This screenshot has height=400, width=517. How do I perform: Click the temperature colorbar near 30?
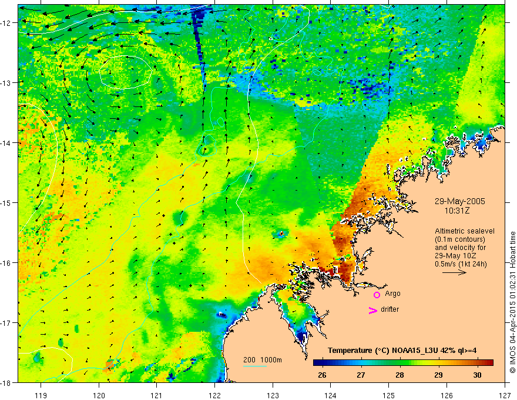(477, 362)
